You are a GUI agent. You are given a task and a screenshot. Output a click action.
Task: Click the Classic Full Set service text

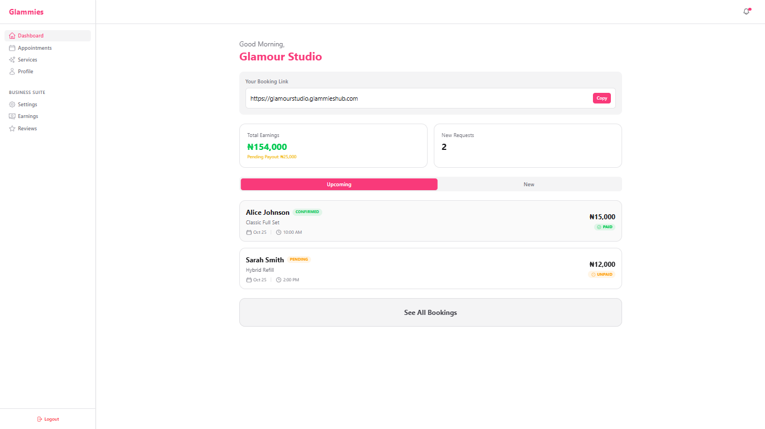(x=263, y=223)
